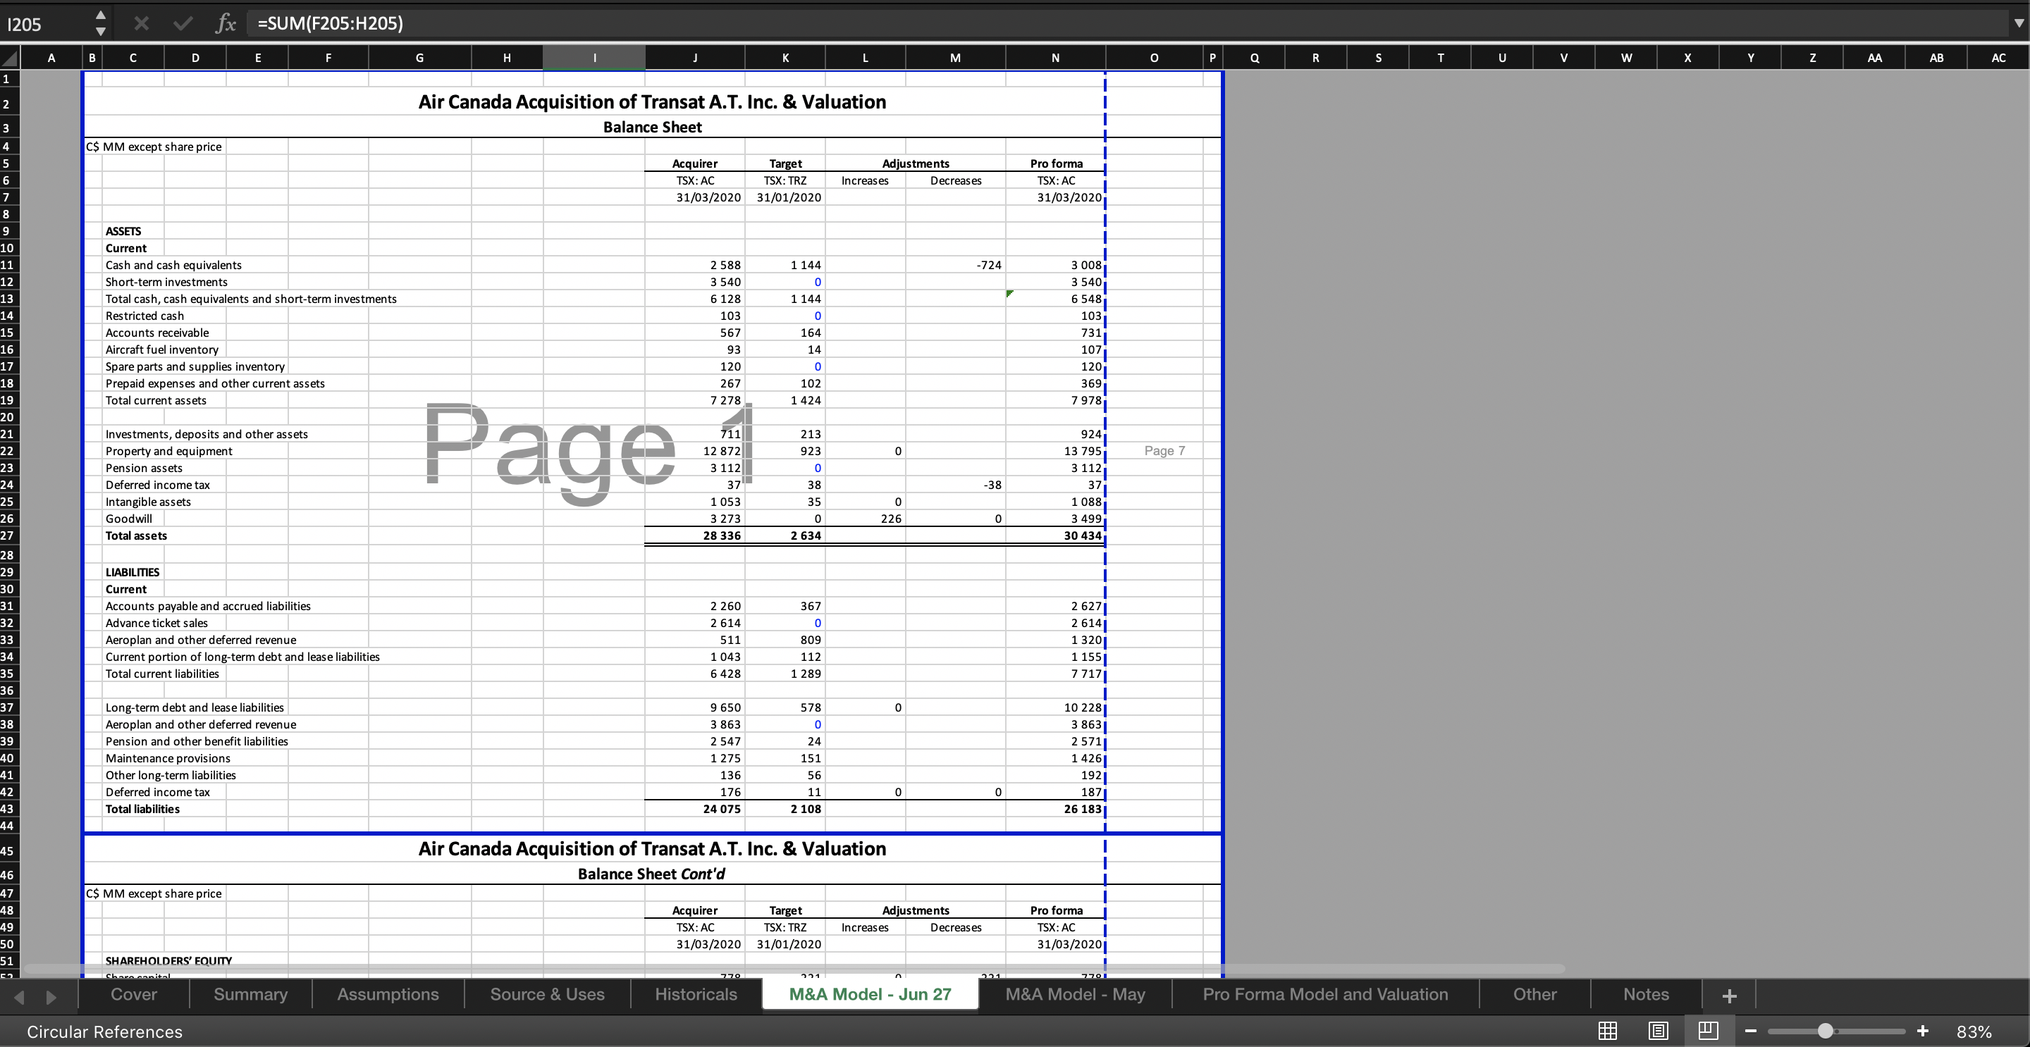2030x1047 pixels.
Task: Open the Historicals sheet tab
Action: click(696, 994)
